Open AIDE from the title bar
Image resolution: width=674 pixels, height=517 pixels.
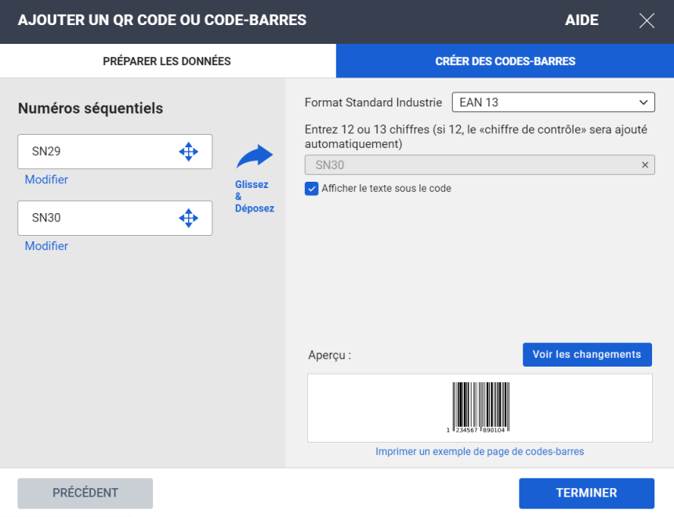pos(582,20)
